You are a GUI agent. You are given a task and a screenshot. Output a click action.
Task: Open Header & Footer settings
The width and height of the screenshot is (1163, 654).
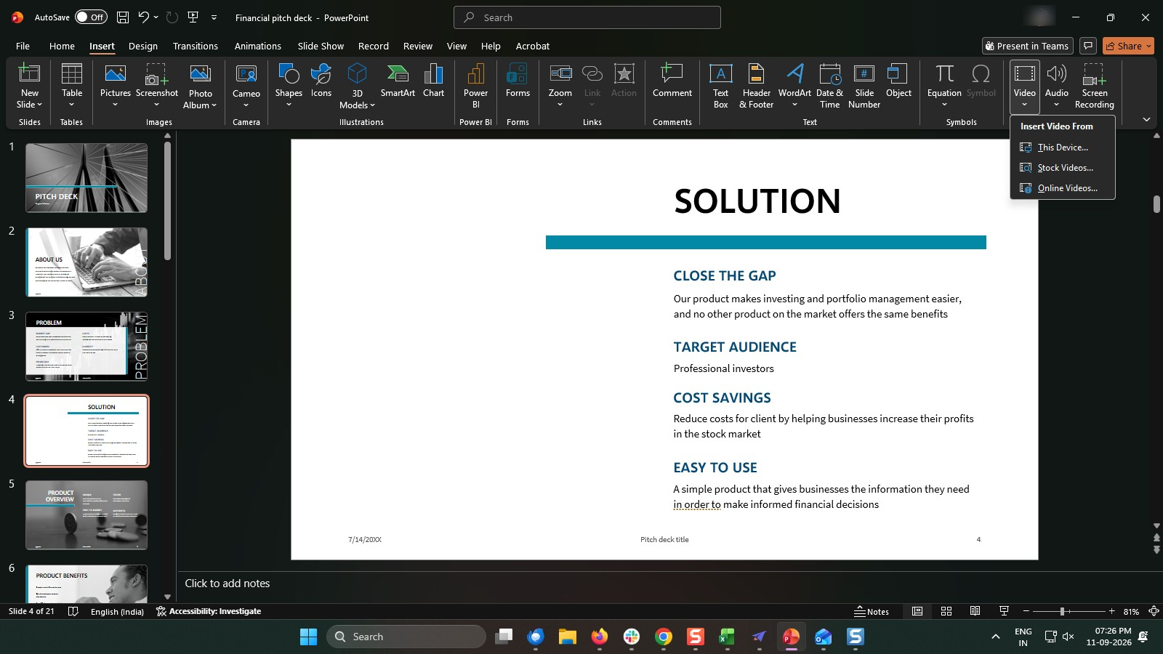click(x=756, y=85)
